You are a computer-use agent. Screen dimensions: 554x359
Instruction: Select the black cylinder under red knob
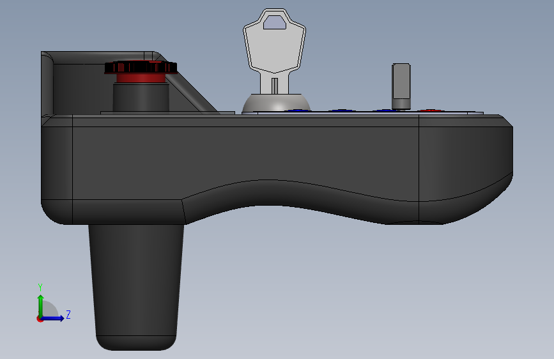141,97
